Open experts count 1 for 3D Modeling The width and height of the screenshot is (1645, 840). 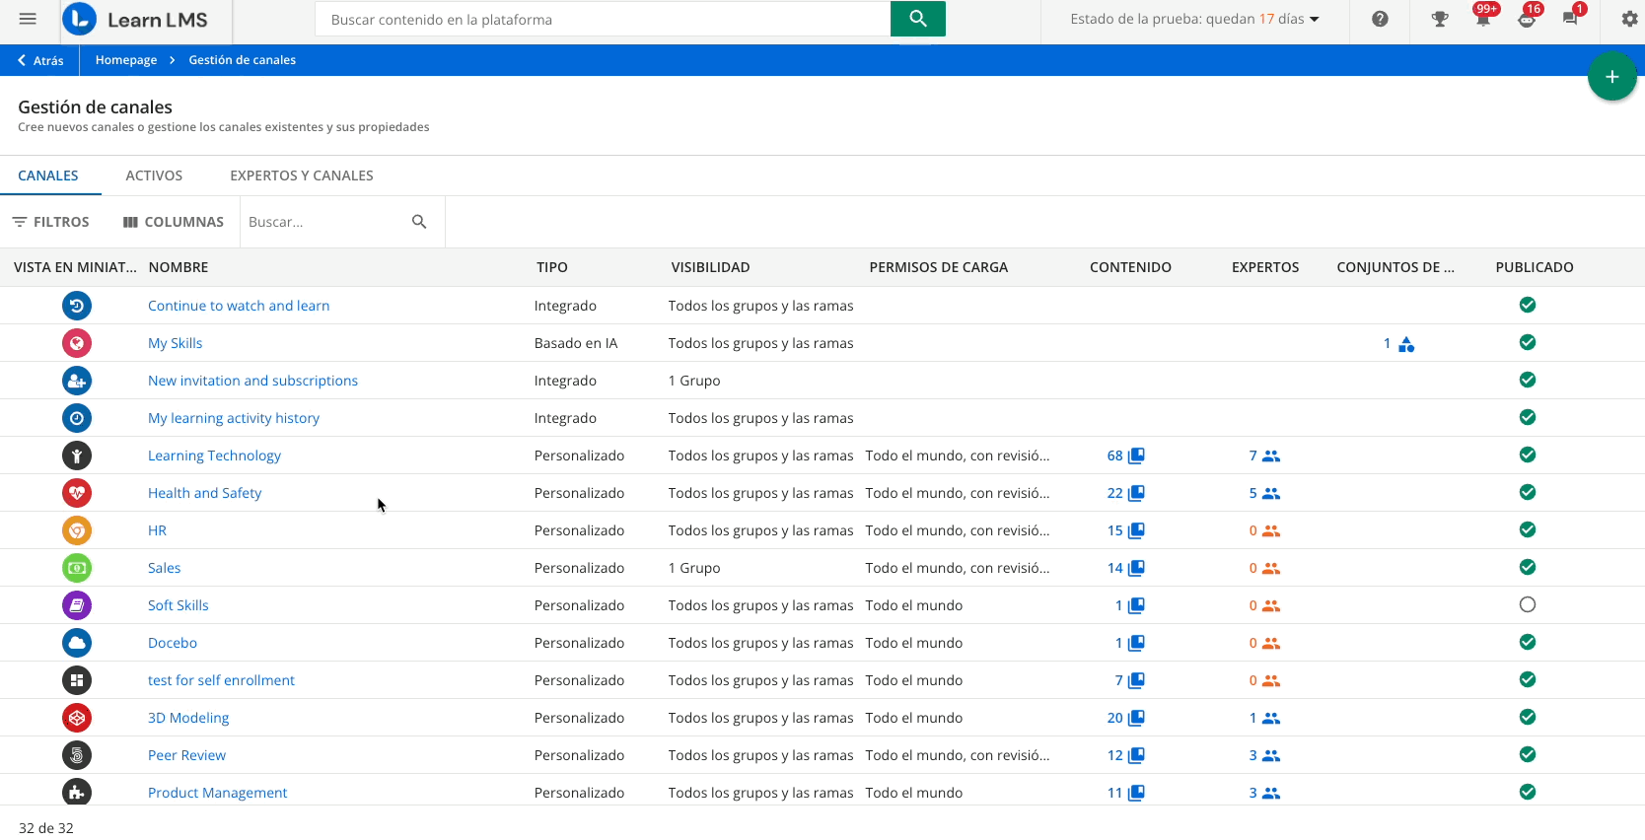coord(1264,718)
